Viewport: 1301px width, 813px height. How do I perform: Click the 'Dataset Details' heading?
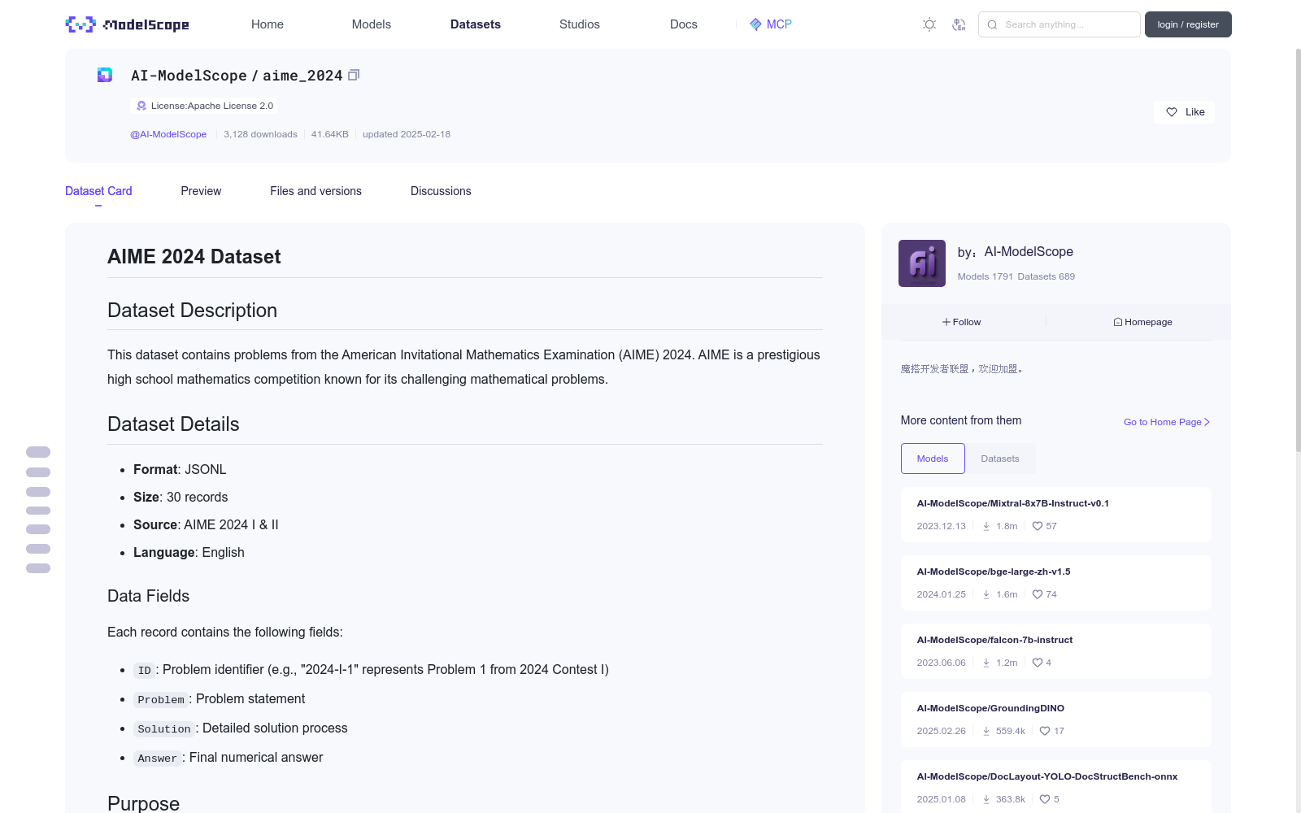click(173, 424)
